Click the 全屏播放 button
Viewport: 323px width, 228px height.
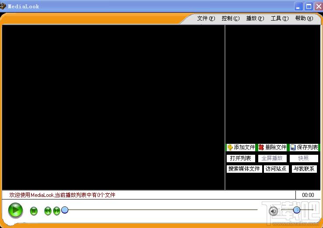[x=272, y=158]
